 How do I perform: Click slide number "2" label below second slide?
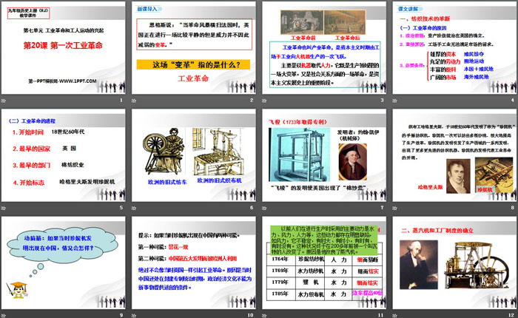pyautogui.click(x=252, y=100)
